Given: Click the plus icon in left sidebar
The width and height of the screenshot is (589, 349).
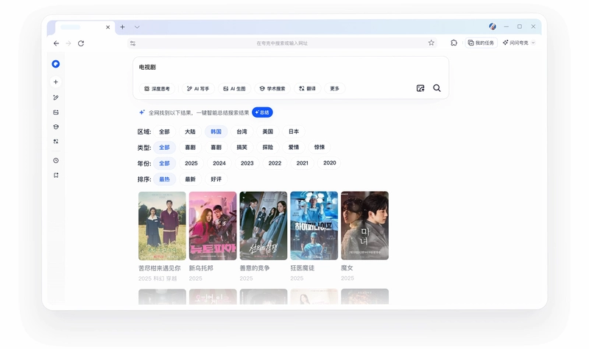Looking at the screenshot, I should (56, 82).
